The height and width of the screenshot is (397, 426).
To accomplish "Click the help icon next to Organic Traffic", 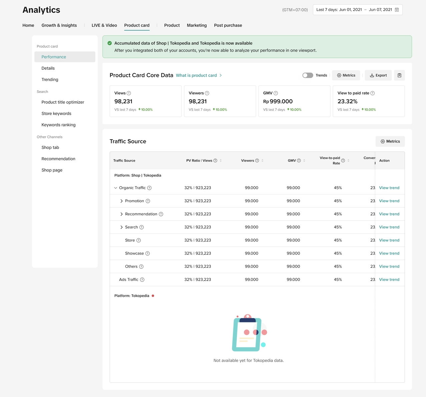I will pos(149,188).
